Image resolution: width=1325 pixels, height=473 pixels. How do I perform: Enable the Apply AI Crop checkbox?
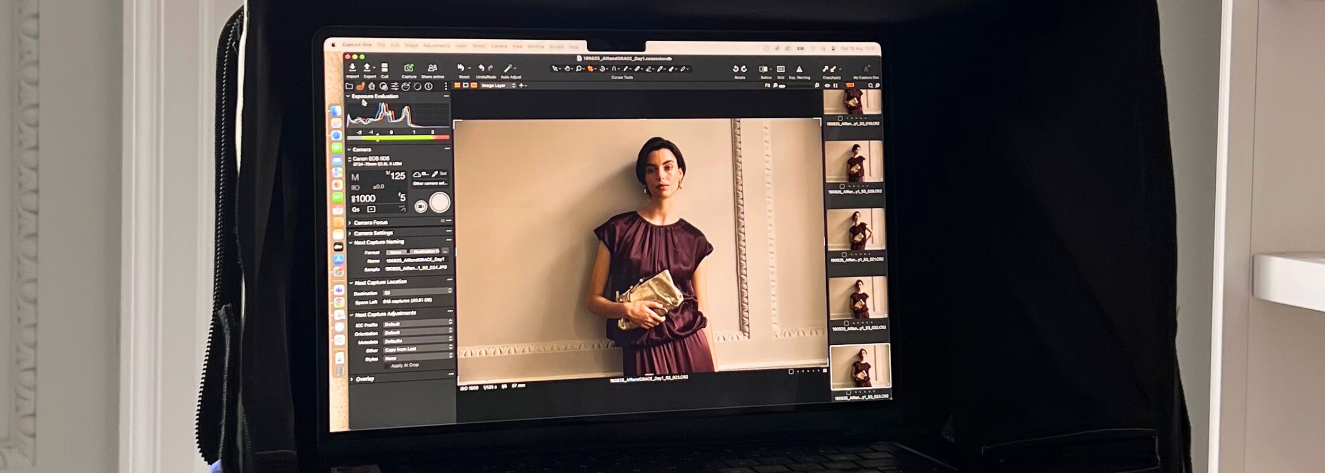pyautogui.click(x=387, y=366)
